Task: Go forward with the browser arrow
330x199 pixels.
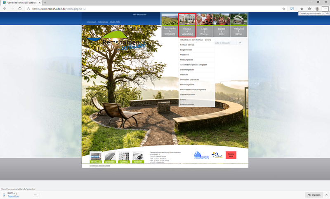Action: 12,9
